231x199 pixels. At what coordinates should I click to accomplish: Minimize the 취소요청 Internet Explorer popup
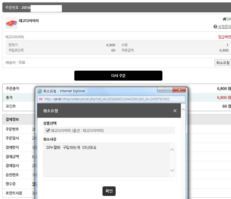[161, 90]
